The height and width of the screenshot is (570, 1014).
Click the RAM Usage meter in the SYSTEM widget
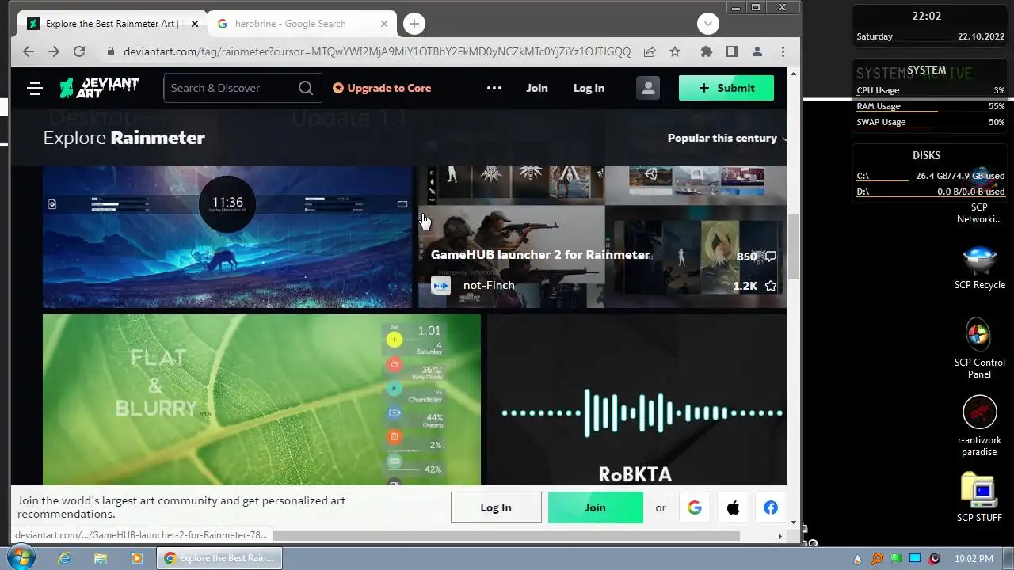click(x=930, y=107)
